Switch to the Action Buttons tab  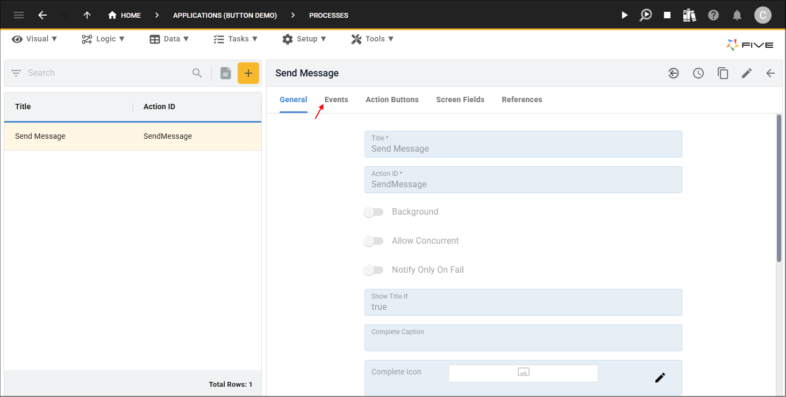392,100
